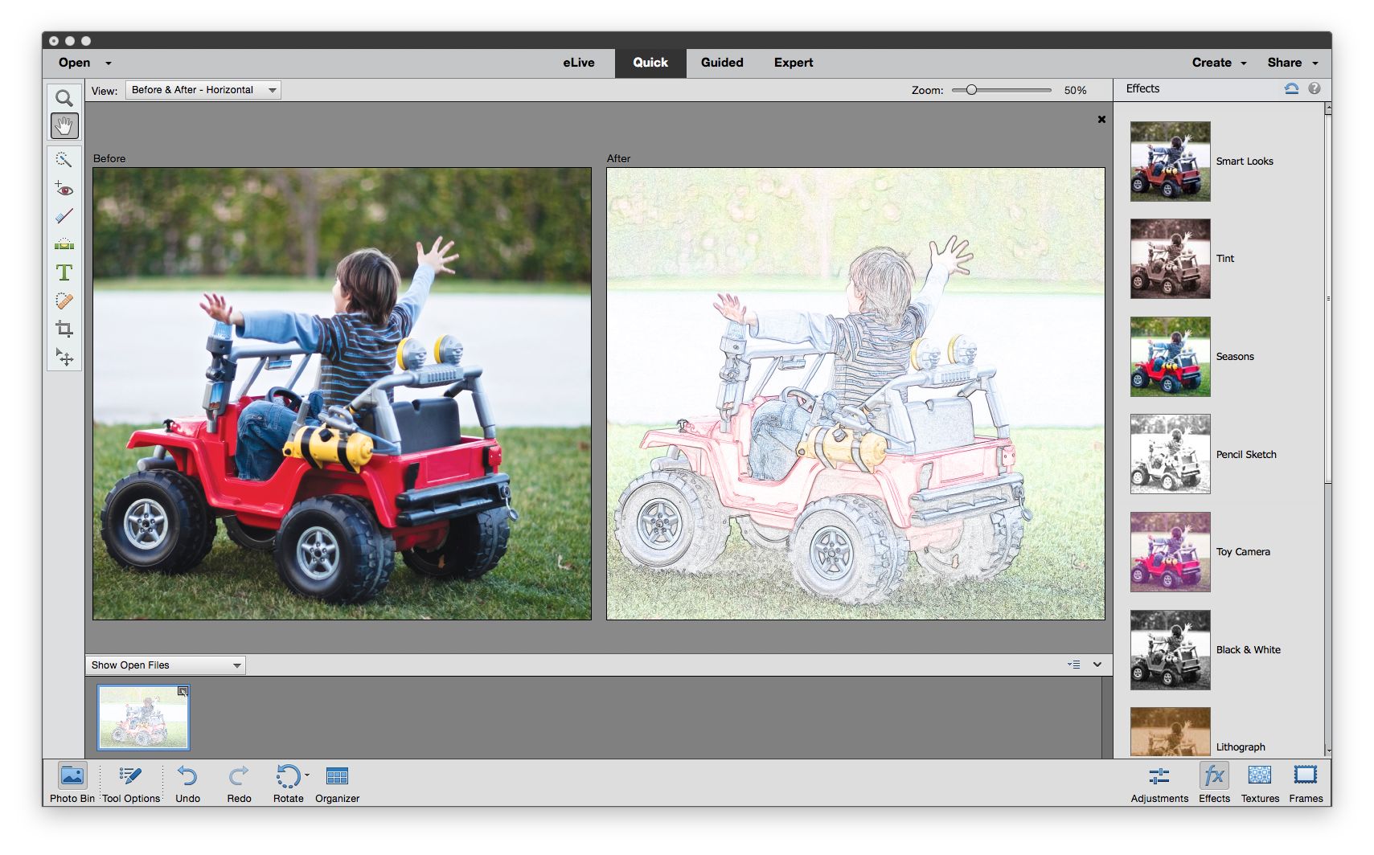This screenshot has height=855, width=1374.
Task: Switch to the Guided tab
Action: [x=722, y=63]
